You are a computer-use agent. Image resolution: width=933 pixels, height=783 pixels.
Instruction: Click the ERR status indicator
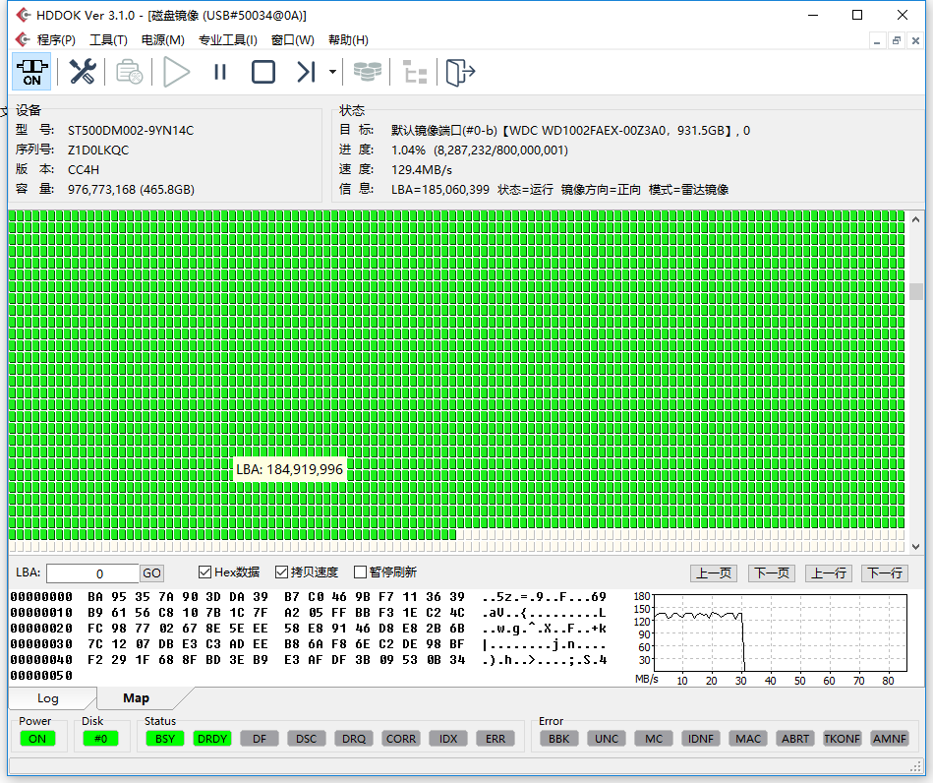(x=496, y=739)
